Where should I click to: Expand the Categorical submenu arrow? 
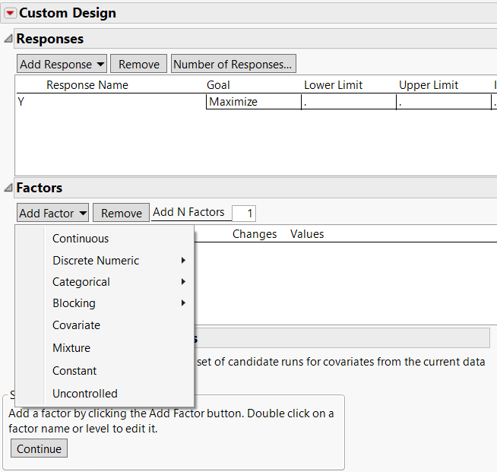pos(184,282)
